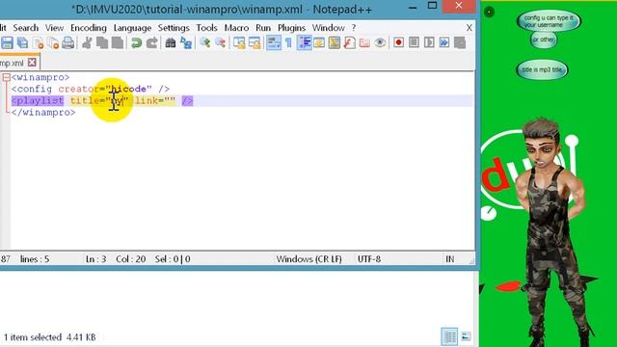The image size is (617, 347).
Task: Click the "IN" insert mode indicator
Action: pos(450,259)
